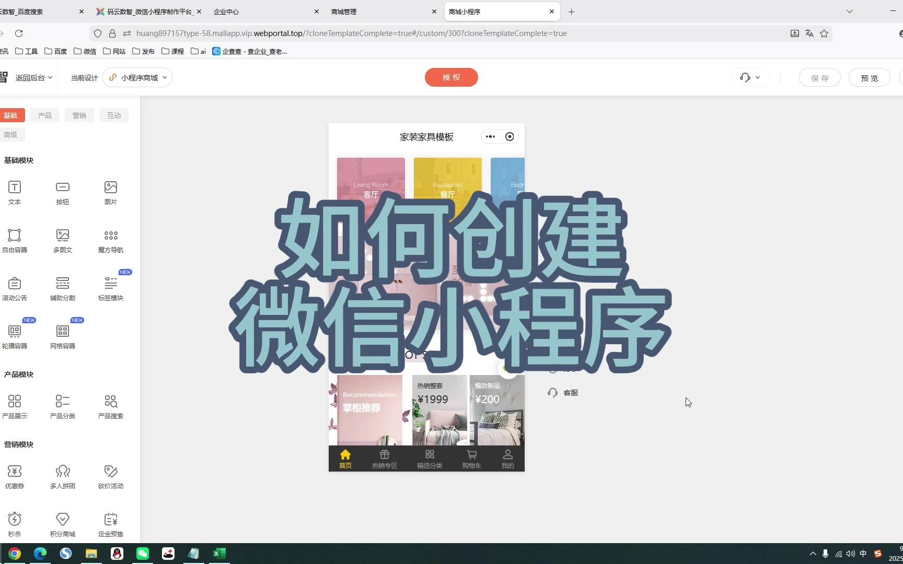
Task: Switch to the 营销 module tab
Action: click(x=79, y=115)
